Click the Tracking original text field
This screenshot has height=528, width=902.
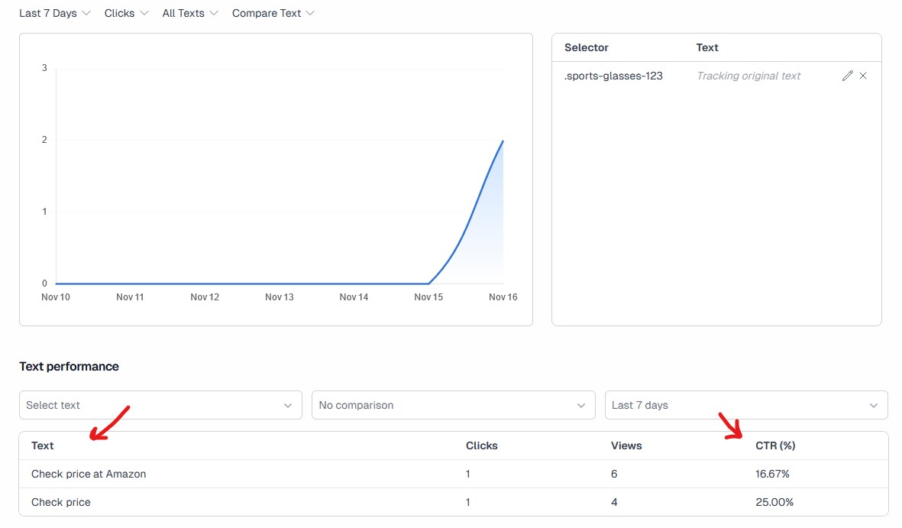pyautogui.click(x=748, y=76)
